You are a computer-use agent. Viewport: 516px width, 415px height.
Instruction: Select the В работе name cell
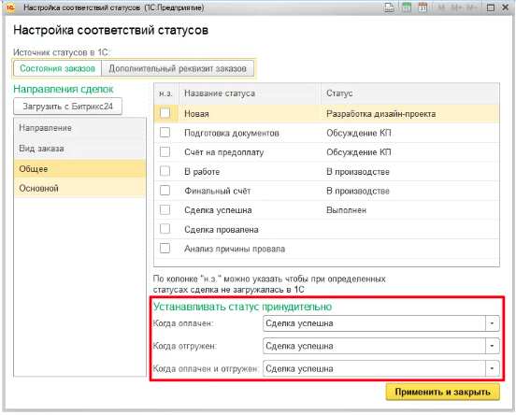pos(250,171)
